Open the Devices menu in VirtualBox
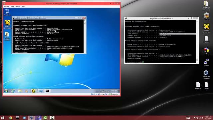 [18, 6]
